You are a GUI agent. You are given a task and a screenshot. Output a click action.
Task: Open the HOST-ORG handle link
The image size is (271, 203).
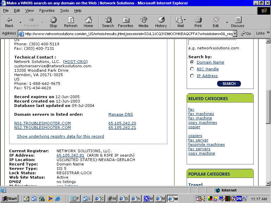75,62
